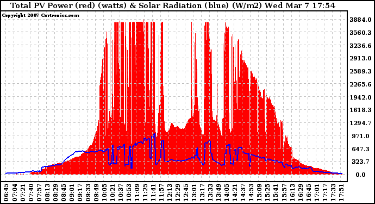This screenshot has width=375, height=204.
Task: Click the 647.3 y-axis value
Action: click(x=361, y=149)
